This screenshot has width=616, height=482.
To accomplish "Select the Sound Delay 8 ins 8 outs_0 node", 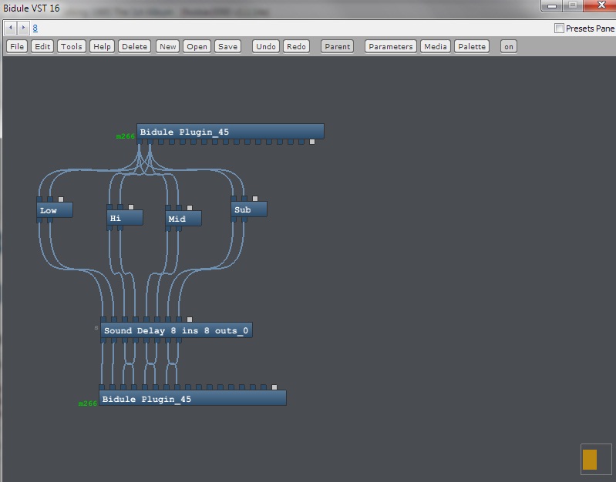I will (177, 330).
